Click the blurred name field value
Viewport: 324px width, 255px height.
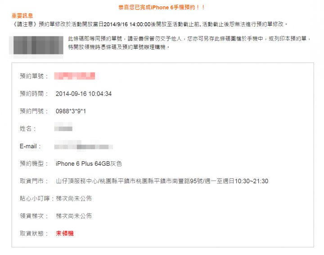click(x=63, y=127)
